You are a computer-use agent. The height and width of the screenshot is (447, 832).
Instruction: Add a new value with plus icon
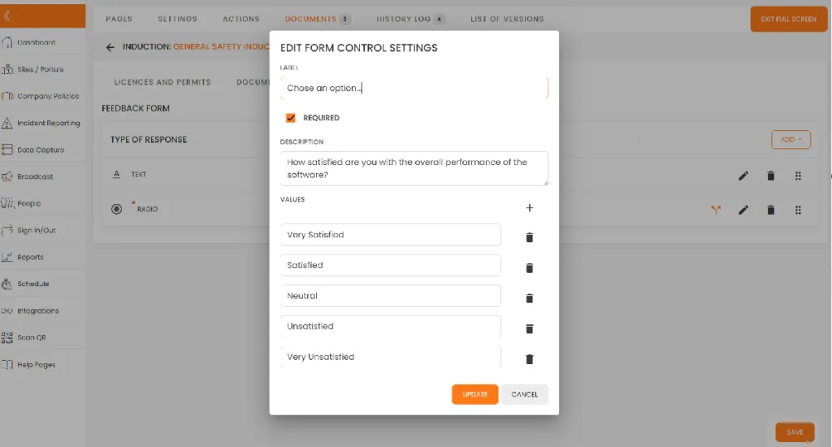[x=530, y=208]
